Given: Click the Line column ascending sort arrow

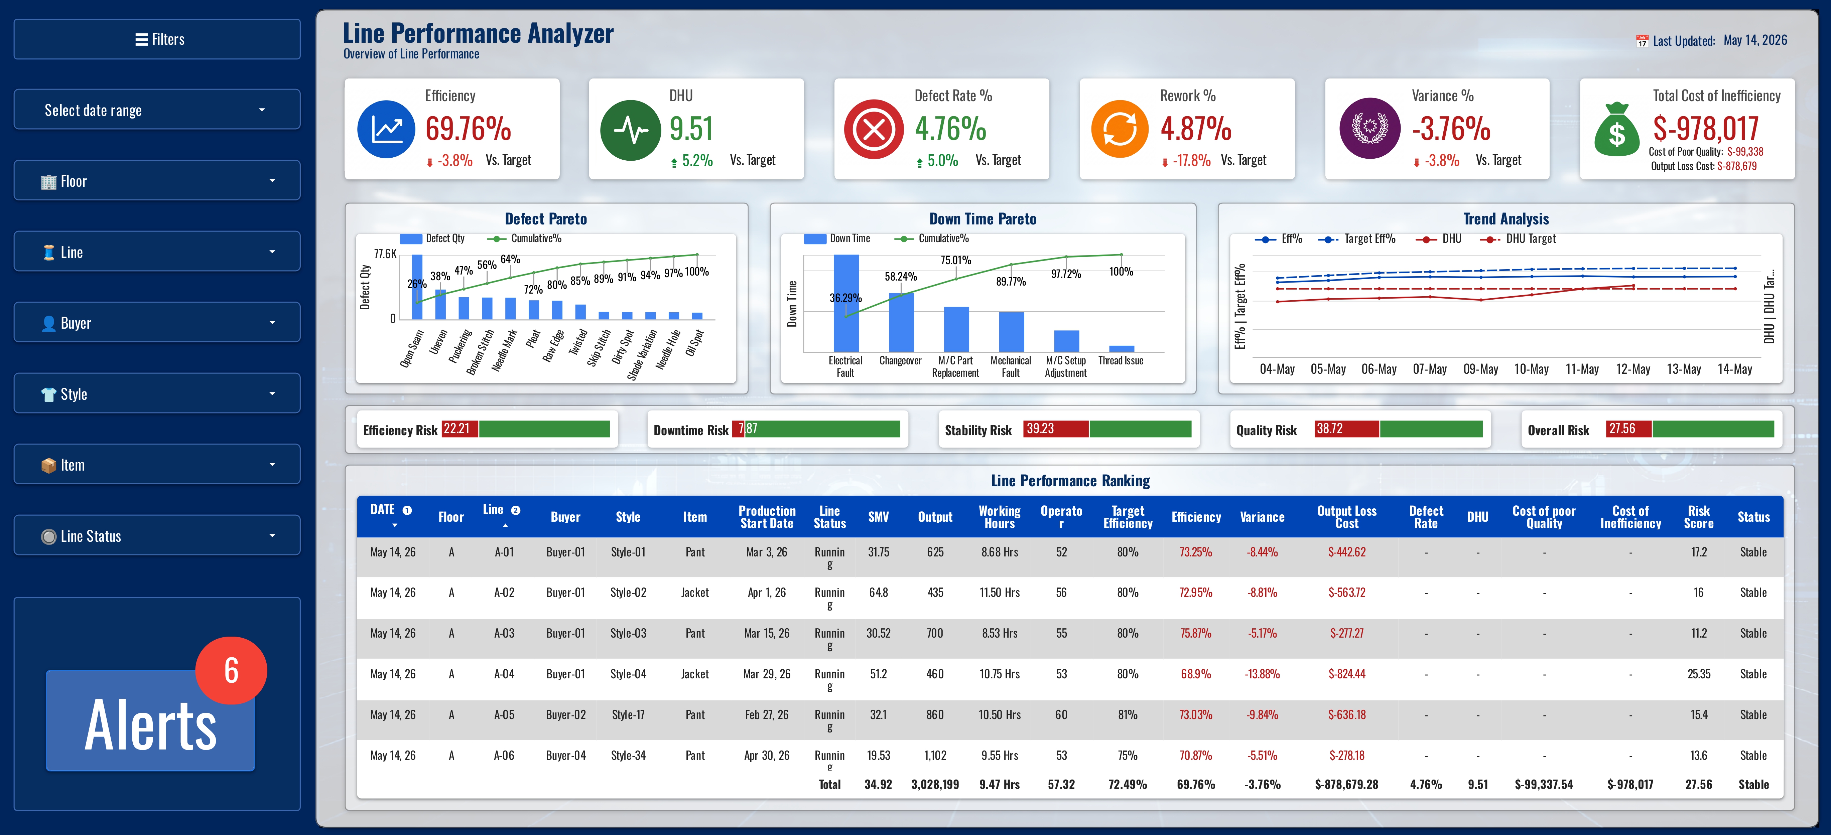Looking at the screenshot, I should click(x=505, y=525).
